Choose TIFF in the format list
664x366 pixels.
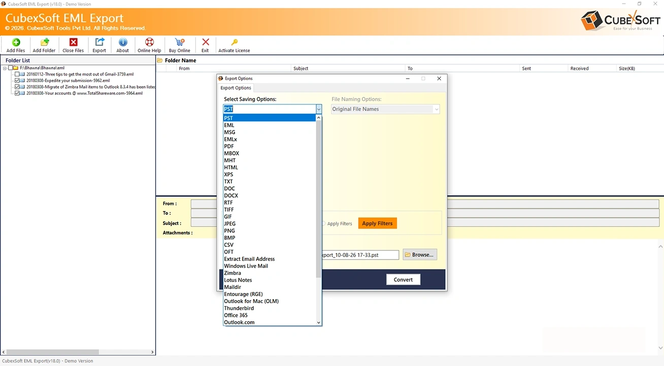(x=270, y=209)
